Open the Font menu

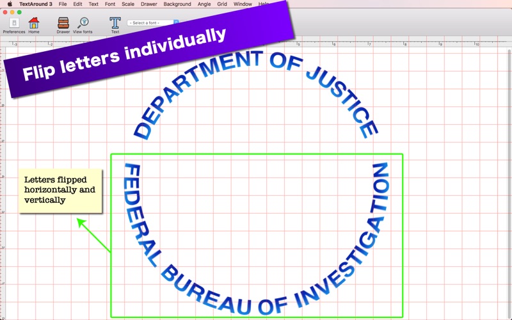coord(110,4)
